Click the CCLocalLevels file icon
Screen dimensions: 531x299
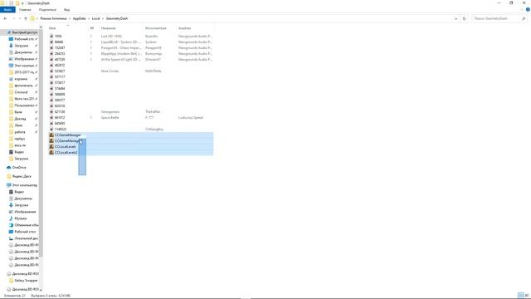[51, 147]
